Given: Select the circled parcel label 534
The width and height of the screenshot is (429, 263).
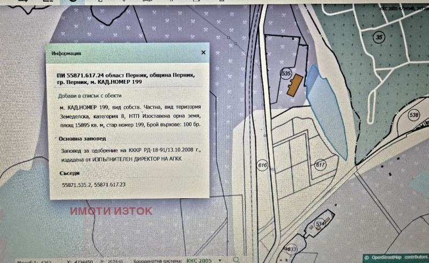Looking at the screenshot, I should [x=320, y=223].
